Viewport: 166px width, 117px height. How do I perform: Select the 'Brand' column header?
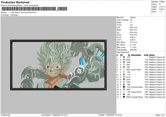tap(152, 55)
